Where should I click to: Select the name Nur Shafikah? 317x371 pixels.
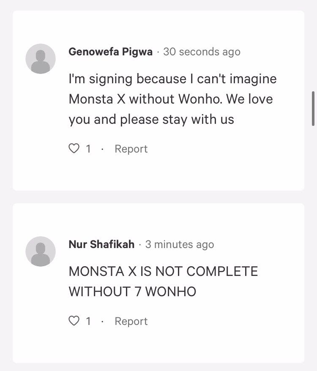coord(101,244)
